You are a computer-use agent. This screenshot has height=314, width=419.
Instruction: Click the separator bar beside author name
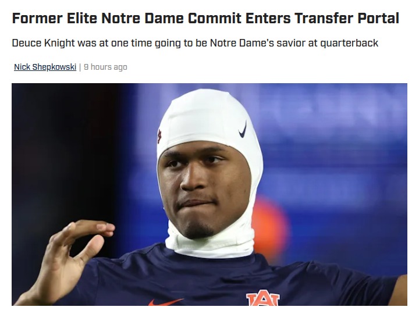80,67
